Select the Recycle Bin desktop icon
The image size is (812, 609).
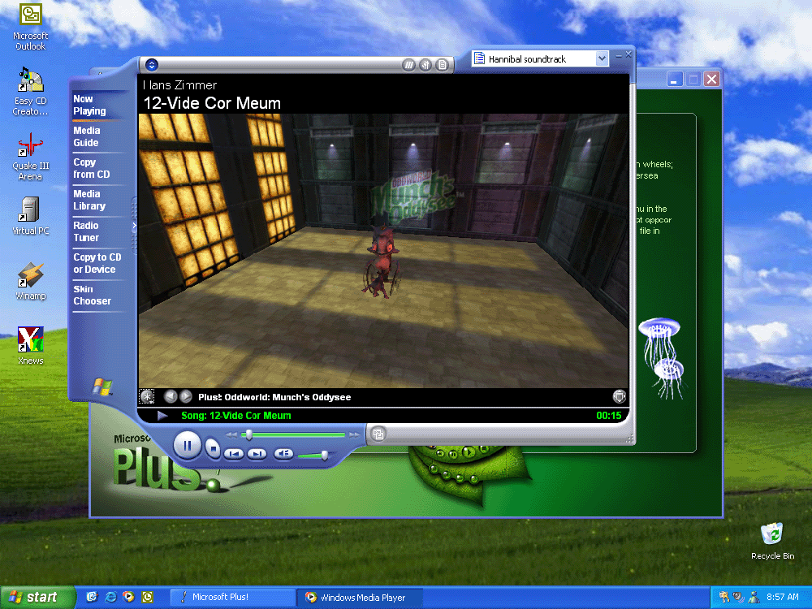click(x=772, y=541)
